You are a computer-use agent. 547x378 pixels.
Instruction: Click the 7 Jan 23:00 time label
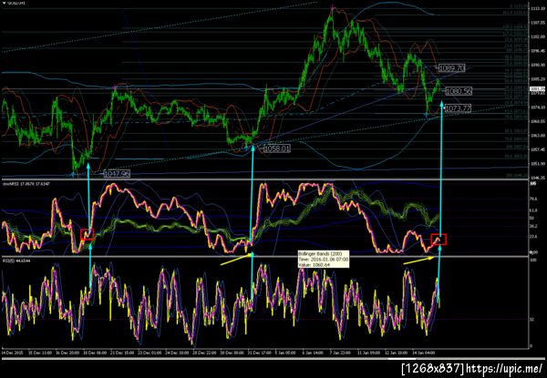pos(341,352)
